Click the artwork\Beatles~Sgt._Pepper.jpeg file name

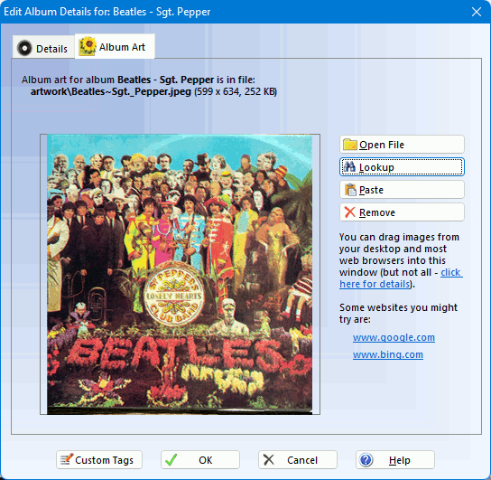tap(111, 91)
